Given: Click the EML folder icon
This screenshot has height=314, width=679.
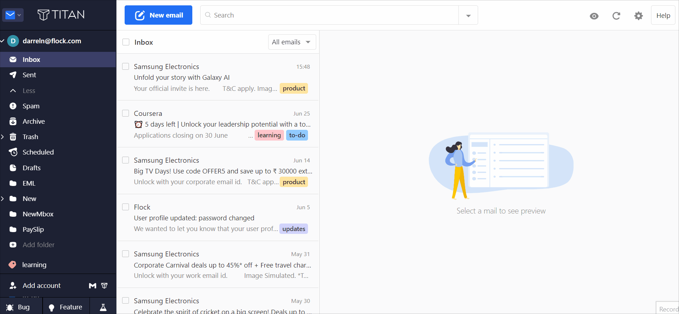Looking at the screenshot, I should (x=13, y=183).
